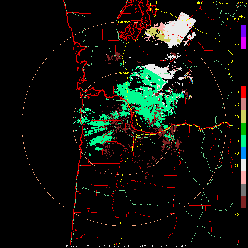The width and height of the screenshot is (248, 248).
Task: Click the red HA legend swatch
Action: pyautogui.click(x=243, y=92)
